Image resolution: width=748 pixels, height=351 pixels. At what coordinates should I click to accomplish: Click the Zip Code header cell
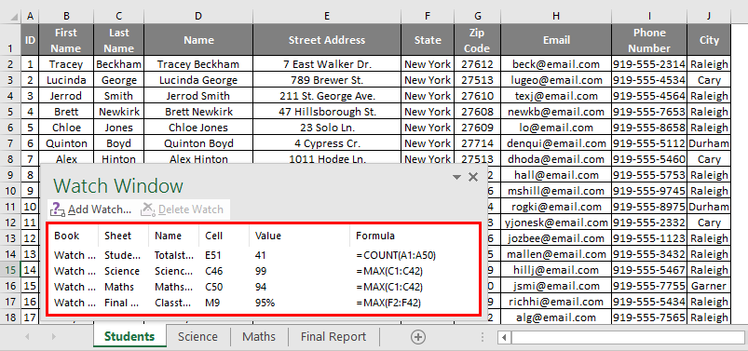click(x=477, y=40)
